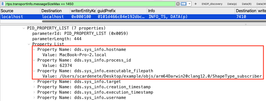
Task: Collapse the dds.sys_info.process_id property
Action: tap(34, 60)
